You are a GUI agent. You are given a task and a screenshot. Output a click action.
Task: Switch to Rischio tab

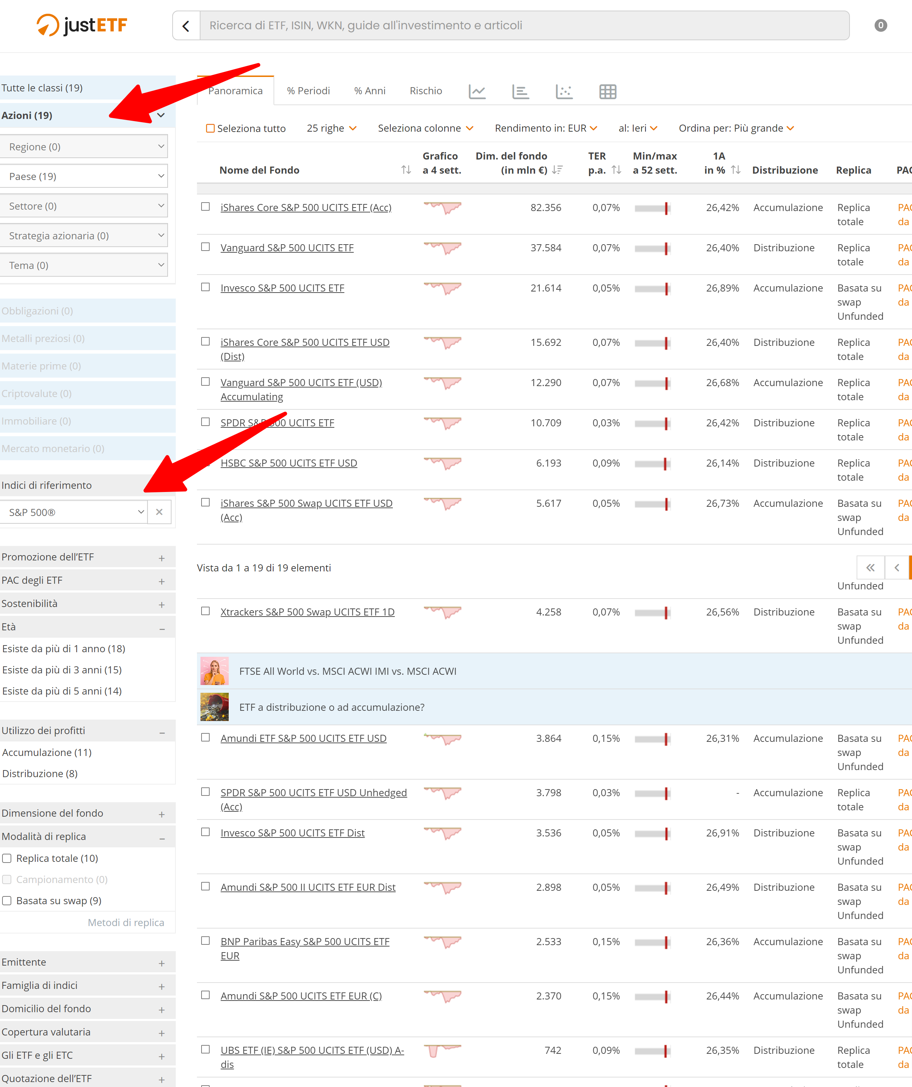pyautogui.click(x=426, y=91)
